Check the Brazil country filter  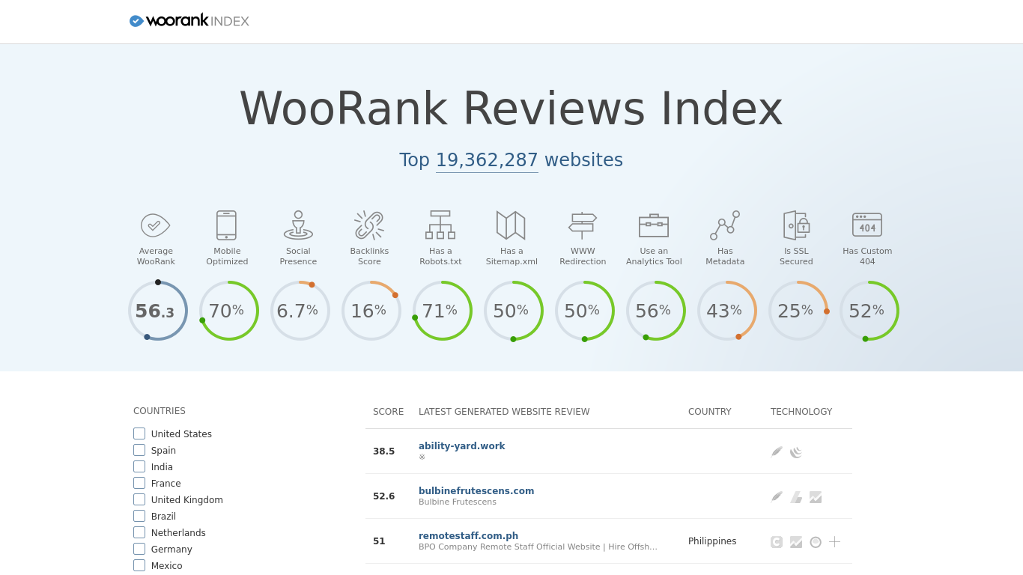(139, 516)
